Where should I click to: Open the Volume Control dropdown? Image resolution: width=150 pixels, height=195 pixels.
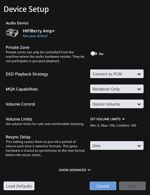(x=117, y=104)
